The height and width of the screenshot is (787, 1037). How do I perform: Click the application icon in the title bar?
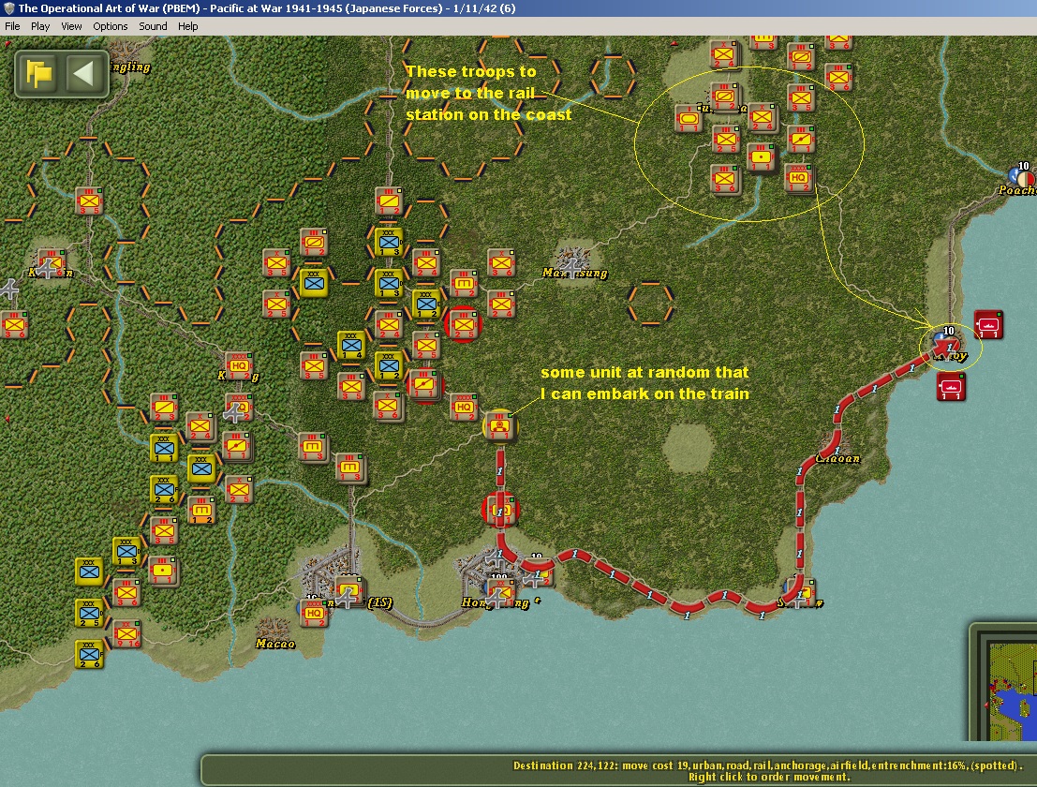tap(9, 8)
